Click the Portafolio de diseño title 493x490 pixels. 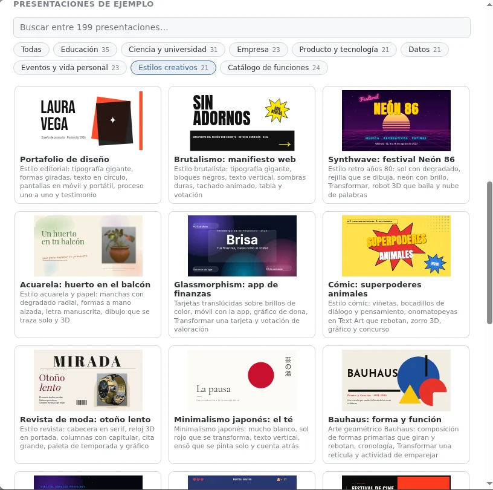tap(65, 159)
